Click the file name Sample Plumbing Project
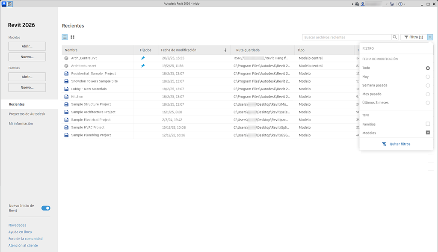Screen dimensions: 438x252 coord(91,135)
